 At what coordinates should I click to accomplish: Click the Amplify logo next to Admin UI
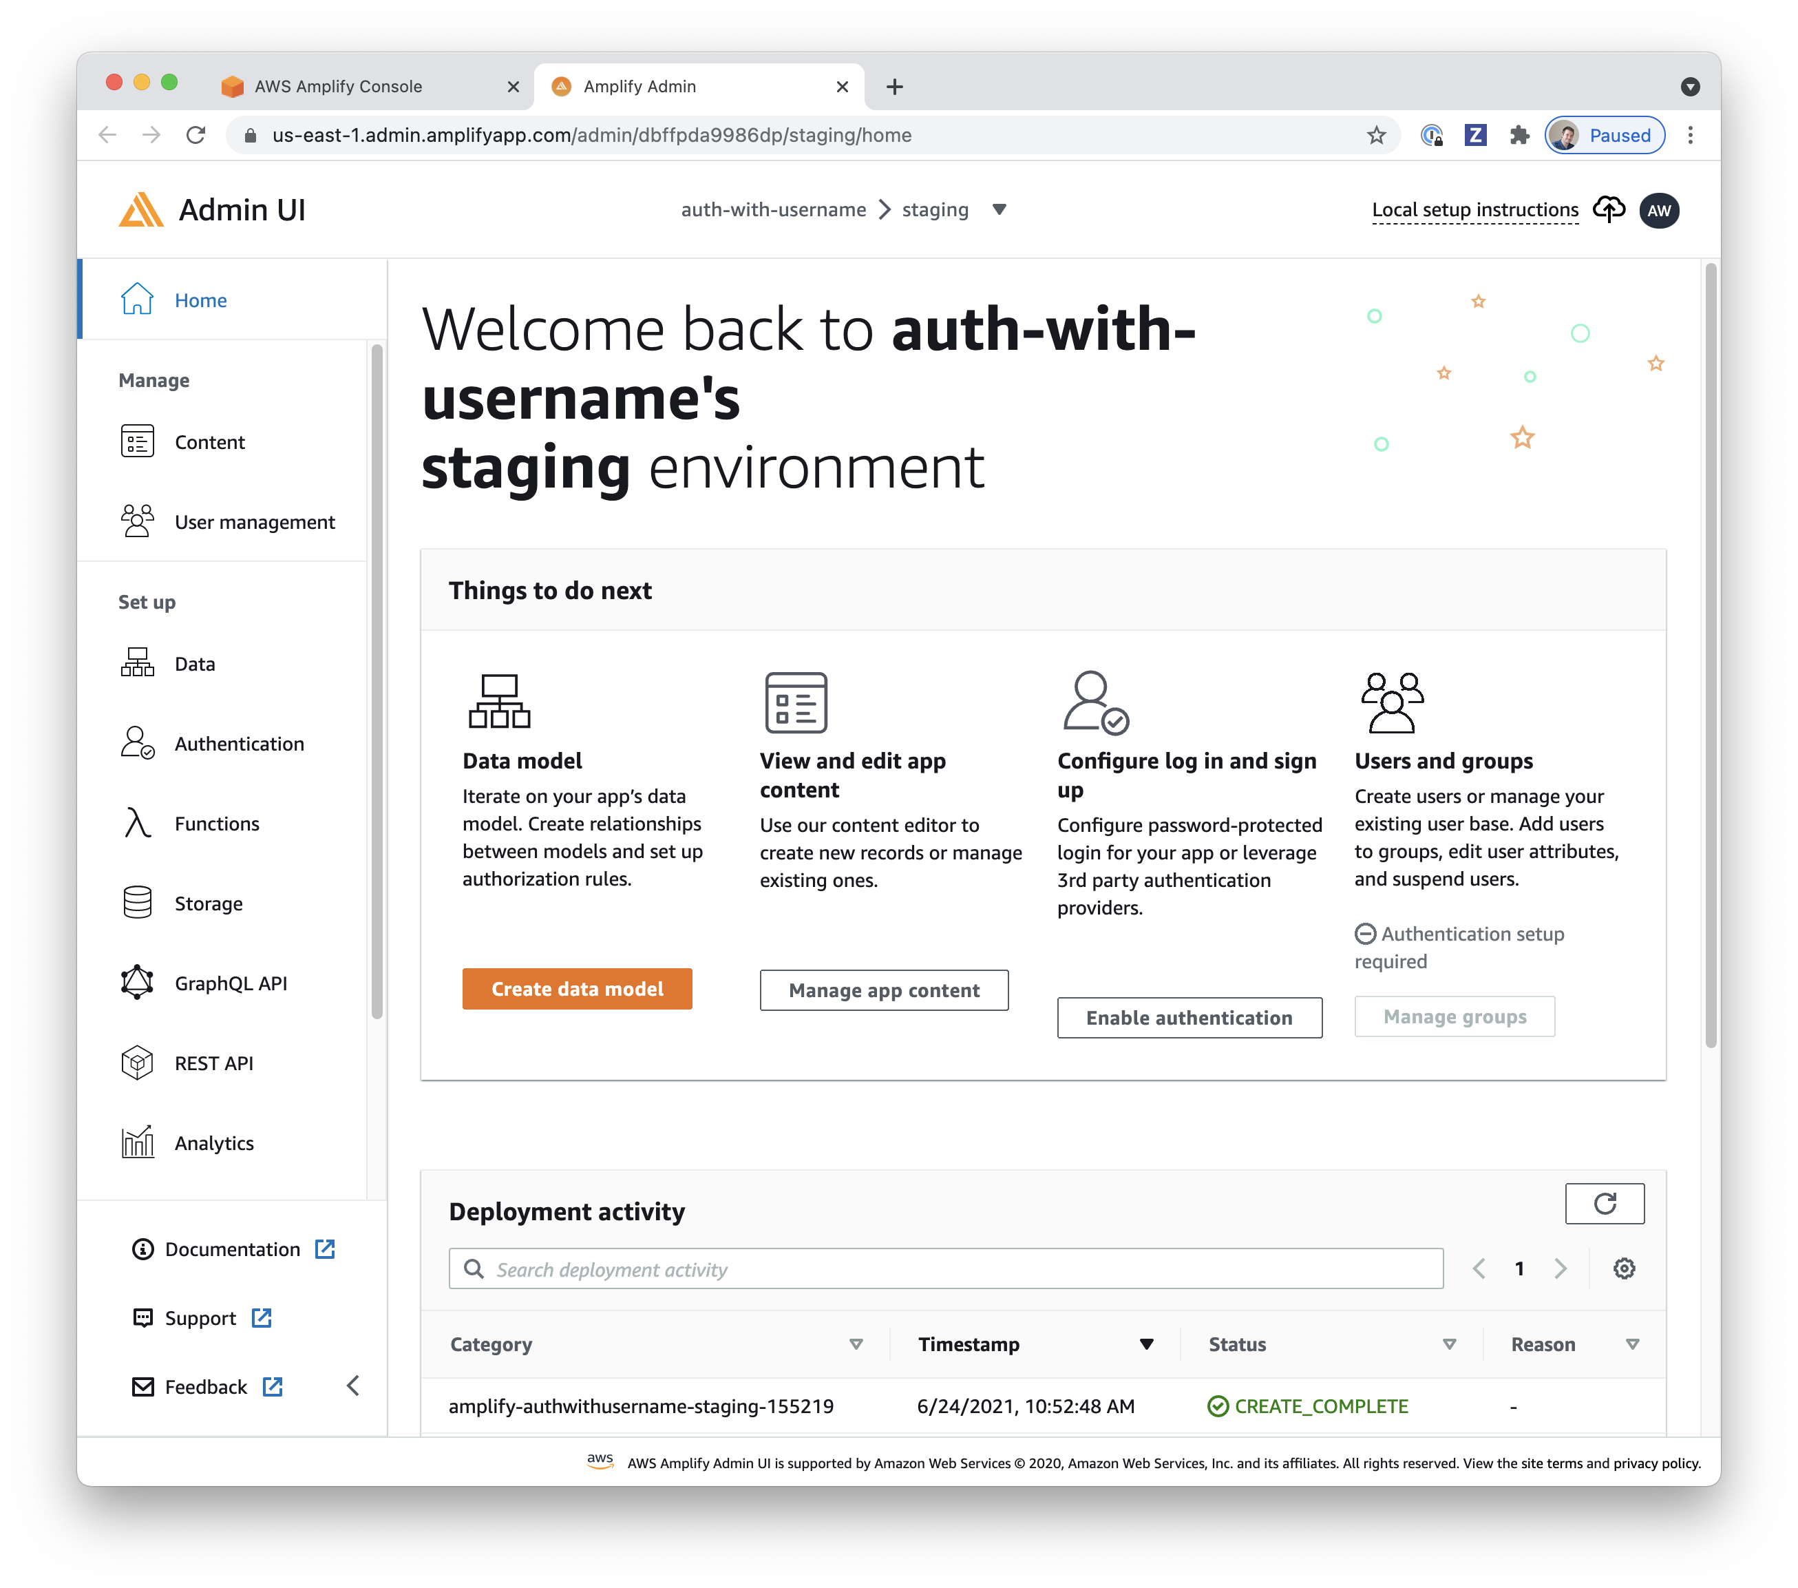tap(140, 210)
